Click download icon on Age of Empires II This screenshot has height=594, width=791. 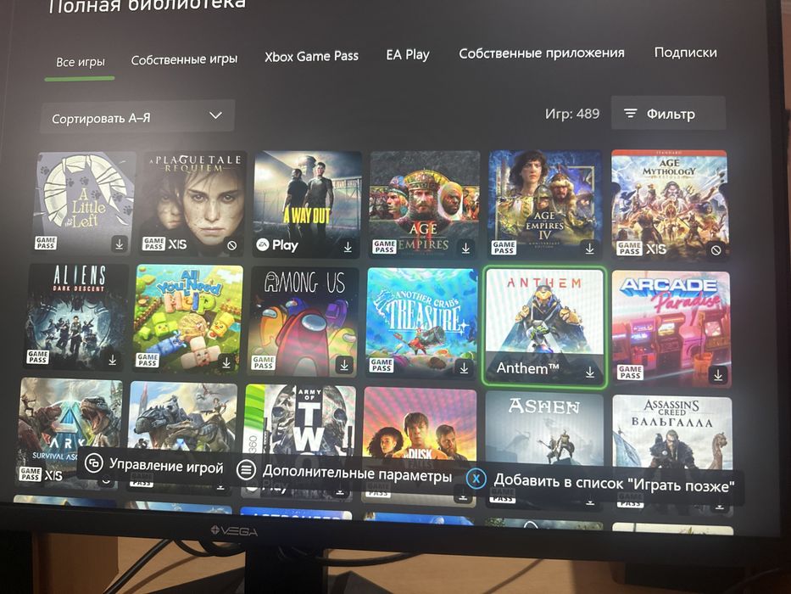point(465,248)
